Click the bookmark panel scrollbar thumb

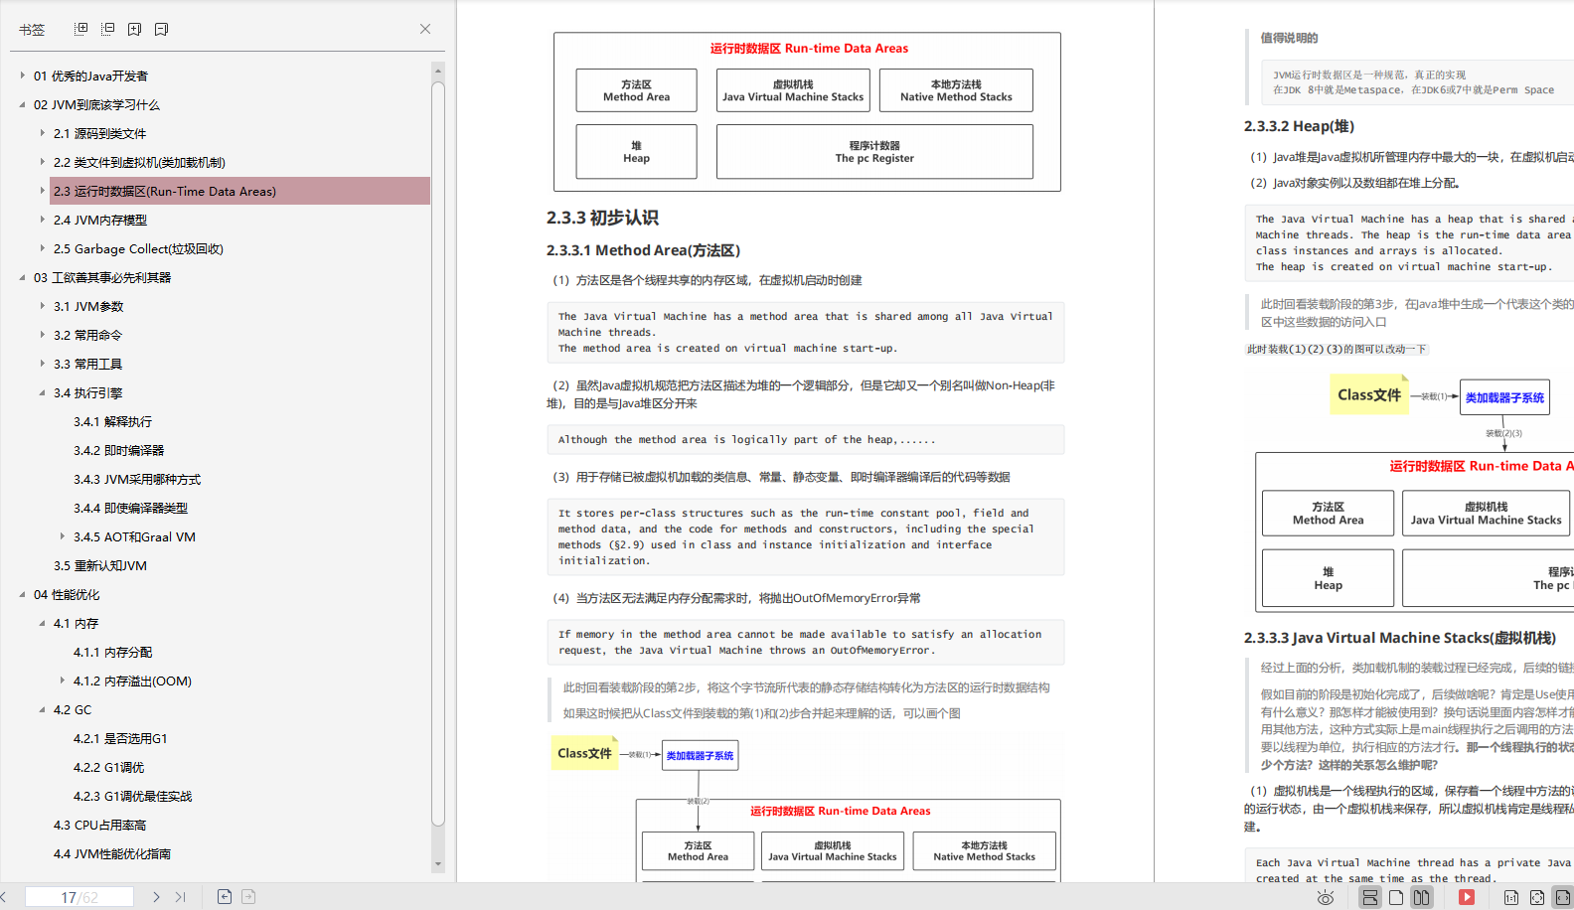point(438,453)
